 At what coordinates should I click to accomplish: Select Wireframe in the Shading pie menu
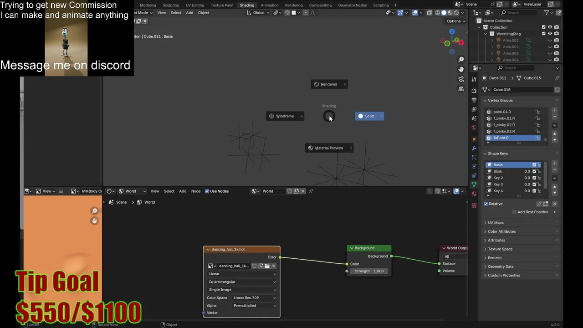[285, 116]
